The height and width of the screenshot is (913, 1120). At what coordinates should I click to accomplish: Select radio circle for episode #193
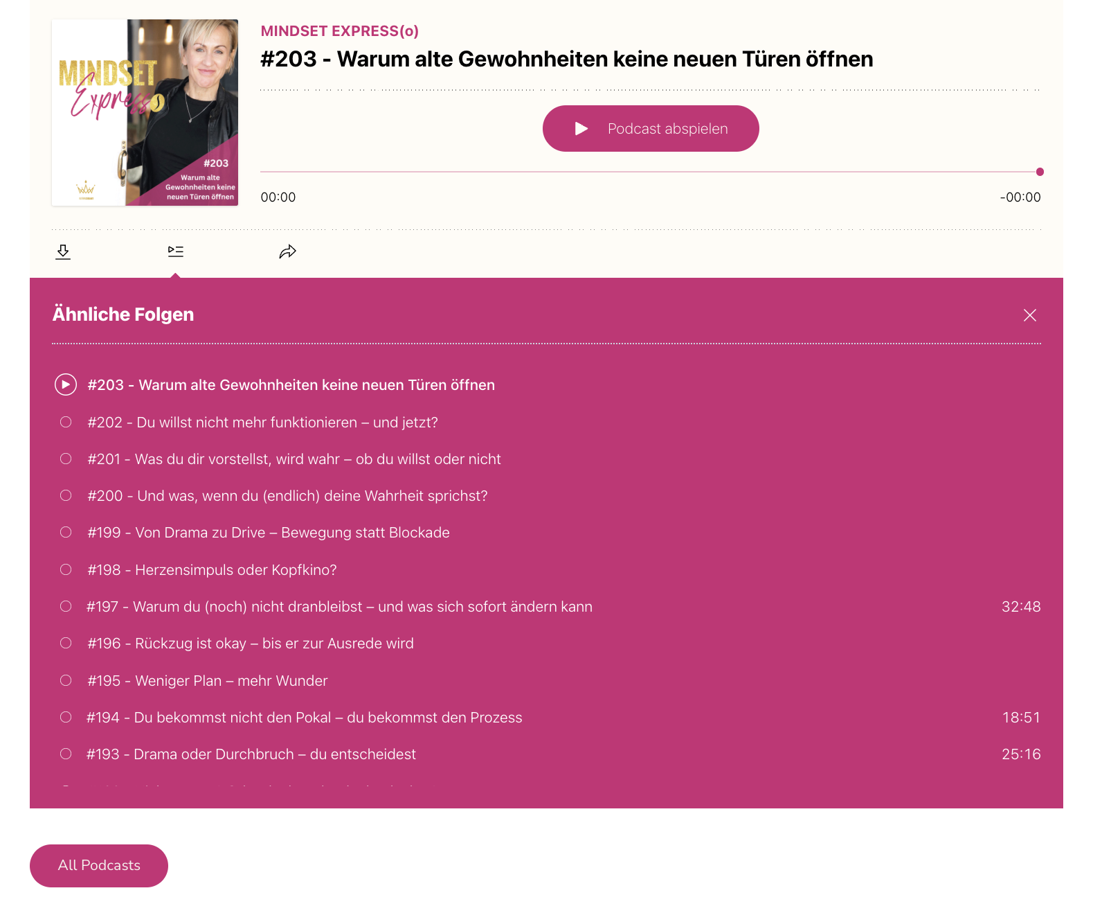pyautogui.click(x=66, y=754)
